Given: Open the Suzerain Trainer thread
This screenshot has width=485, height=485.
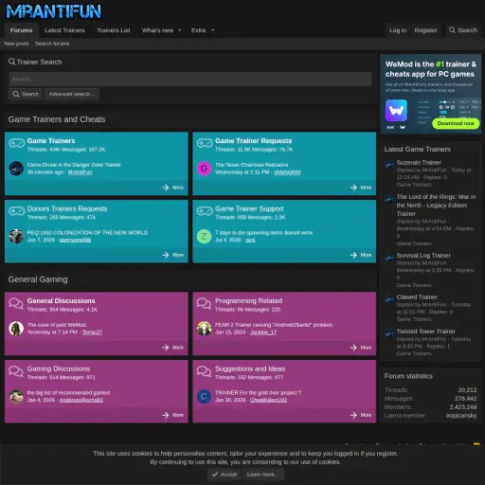Looking at the screenshot, I should click(419, 162).
